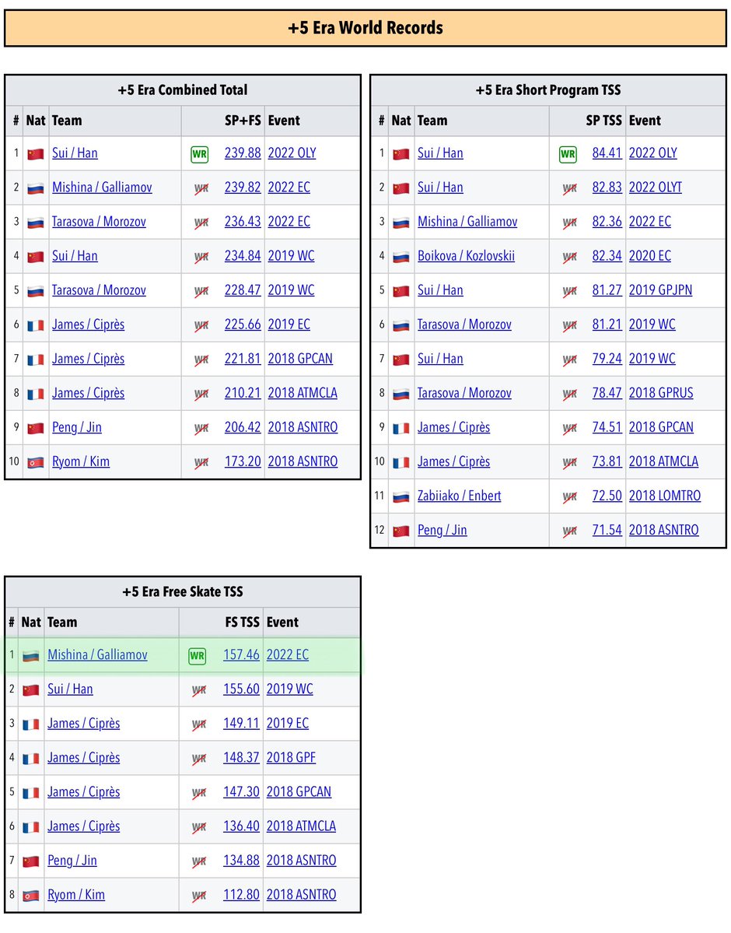The width and height of the screenshot is (731, 933).
Task: Open Sui / Han link in the 239.88 row
Action: coord(75,153)
